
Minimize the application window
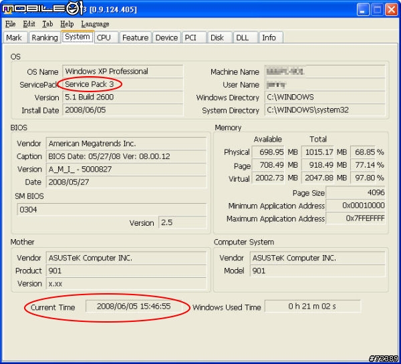pyautogui.click(x=363, y=10)
